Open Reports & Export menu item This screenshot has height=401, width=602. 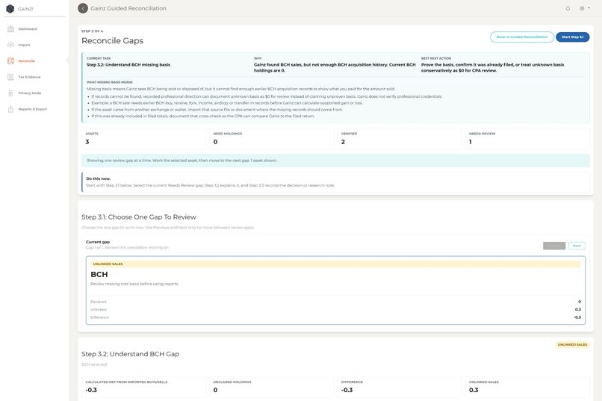point(33,109)
